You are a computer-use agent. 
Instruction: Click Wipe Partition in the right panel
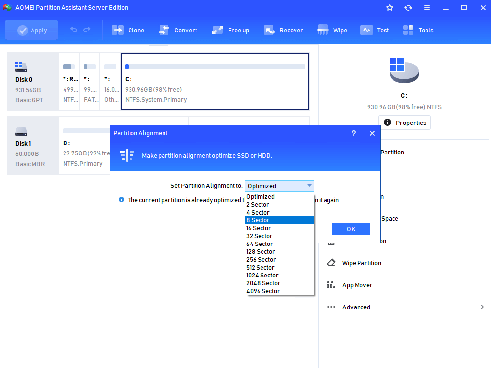(x=361, y=263)
